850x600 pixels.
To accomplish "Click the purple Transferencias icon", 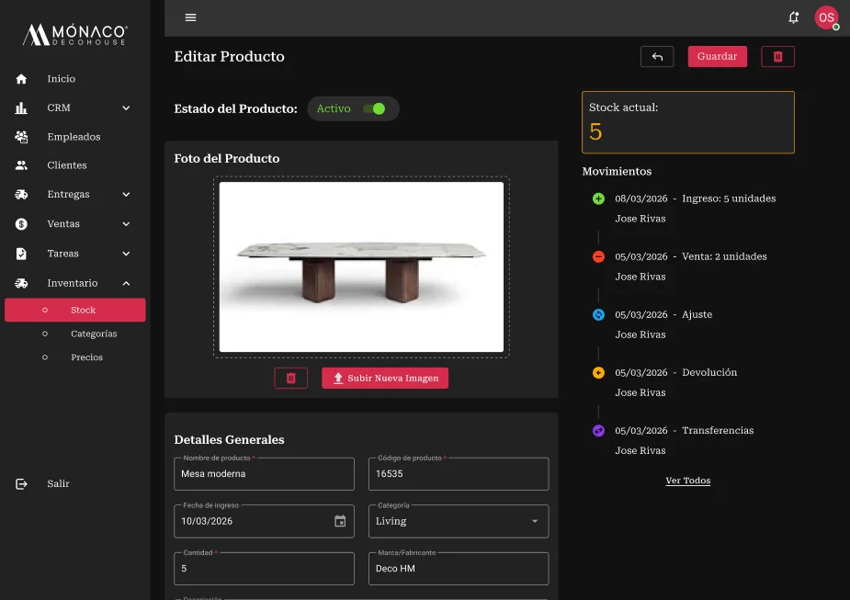I will pyautogui.click(x=598, y=431).
